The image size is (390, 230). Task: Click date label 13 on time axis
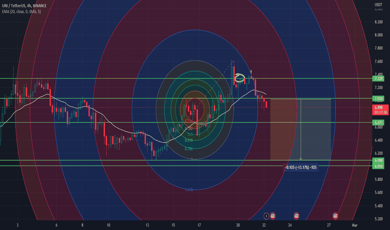click(147, 225)
